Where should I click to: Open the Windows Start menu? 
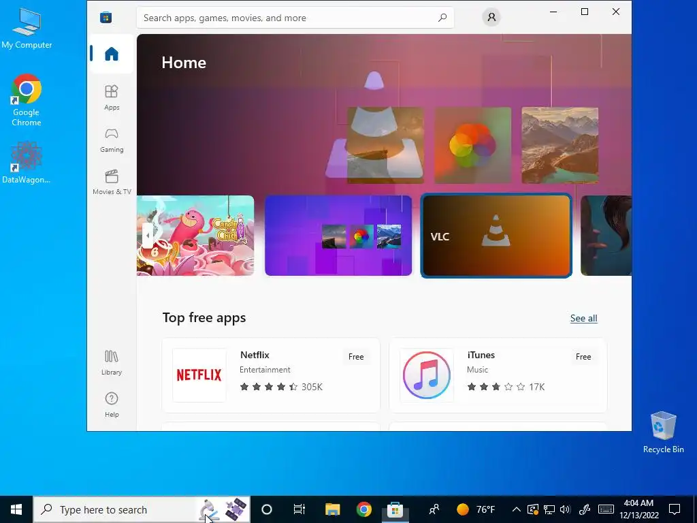tap(16, 509)
